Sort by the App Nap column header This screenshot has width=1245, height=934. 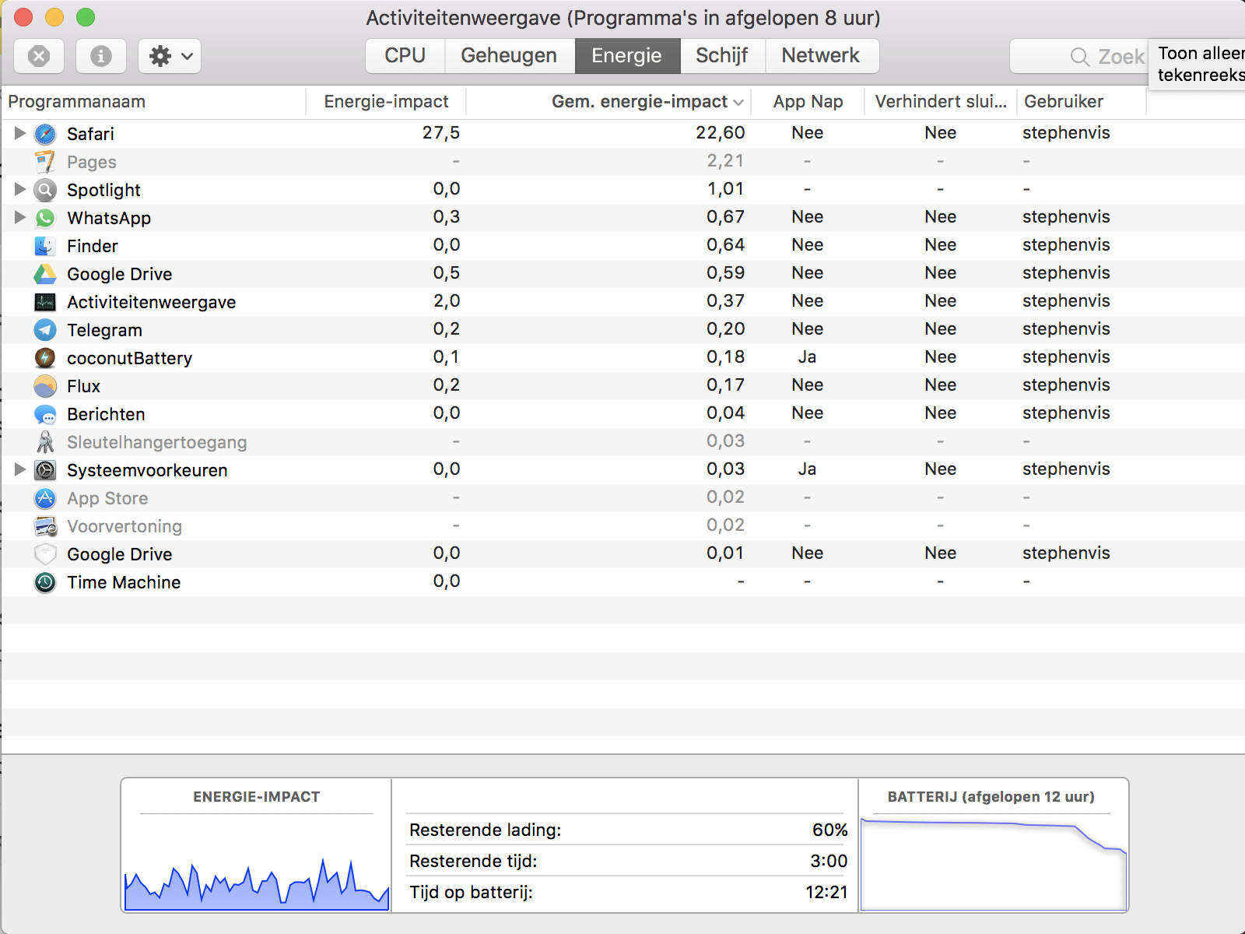808,102
